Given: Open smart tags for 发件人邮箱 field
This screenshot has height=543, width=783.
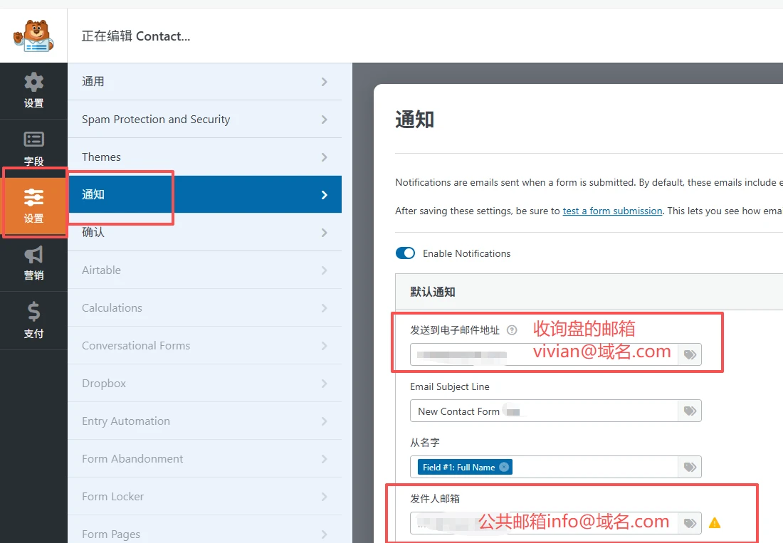Looking at the screenshot, I should (688, 522).
